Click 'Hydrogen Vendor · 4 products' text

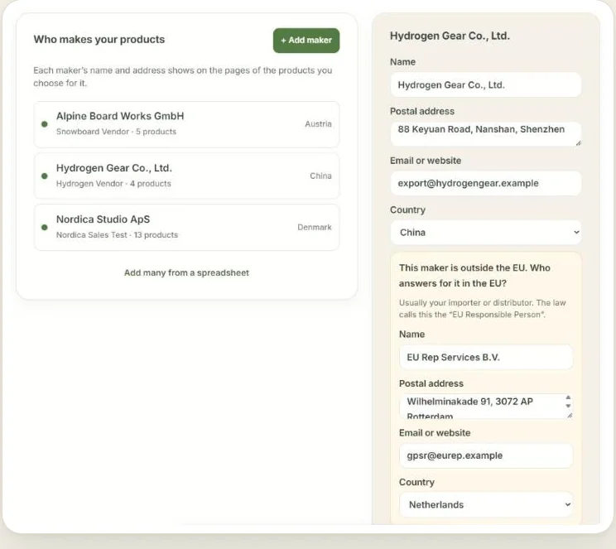click(113, 184)
